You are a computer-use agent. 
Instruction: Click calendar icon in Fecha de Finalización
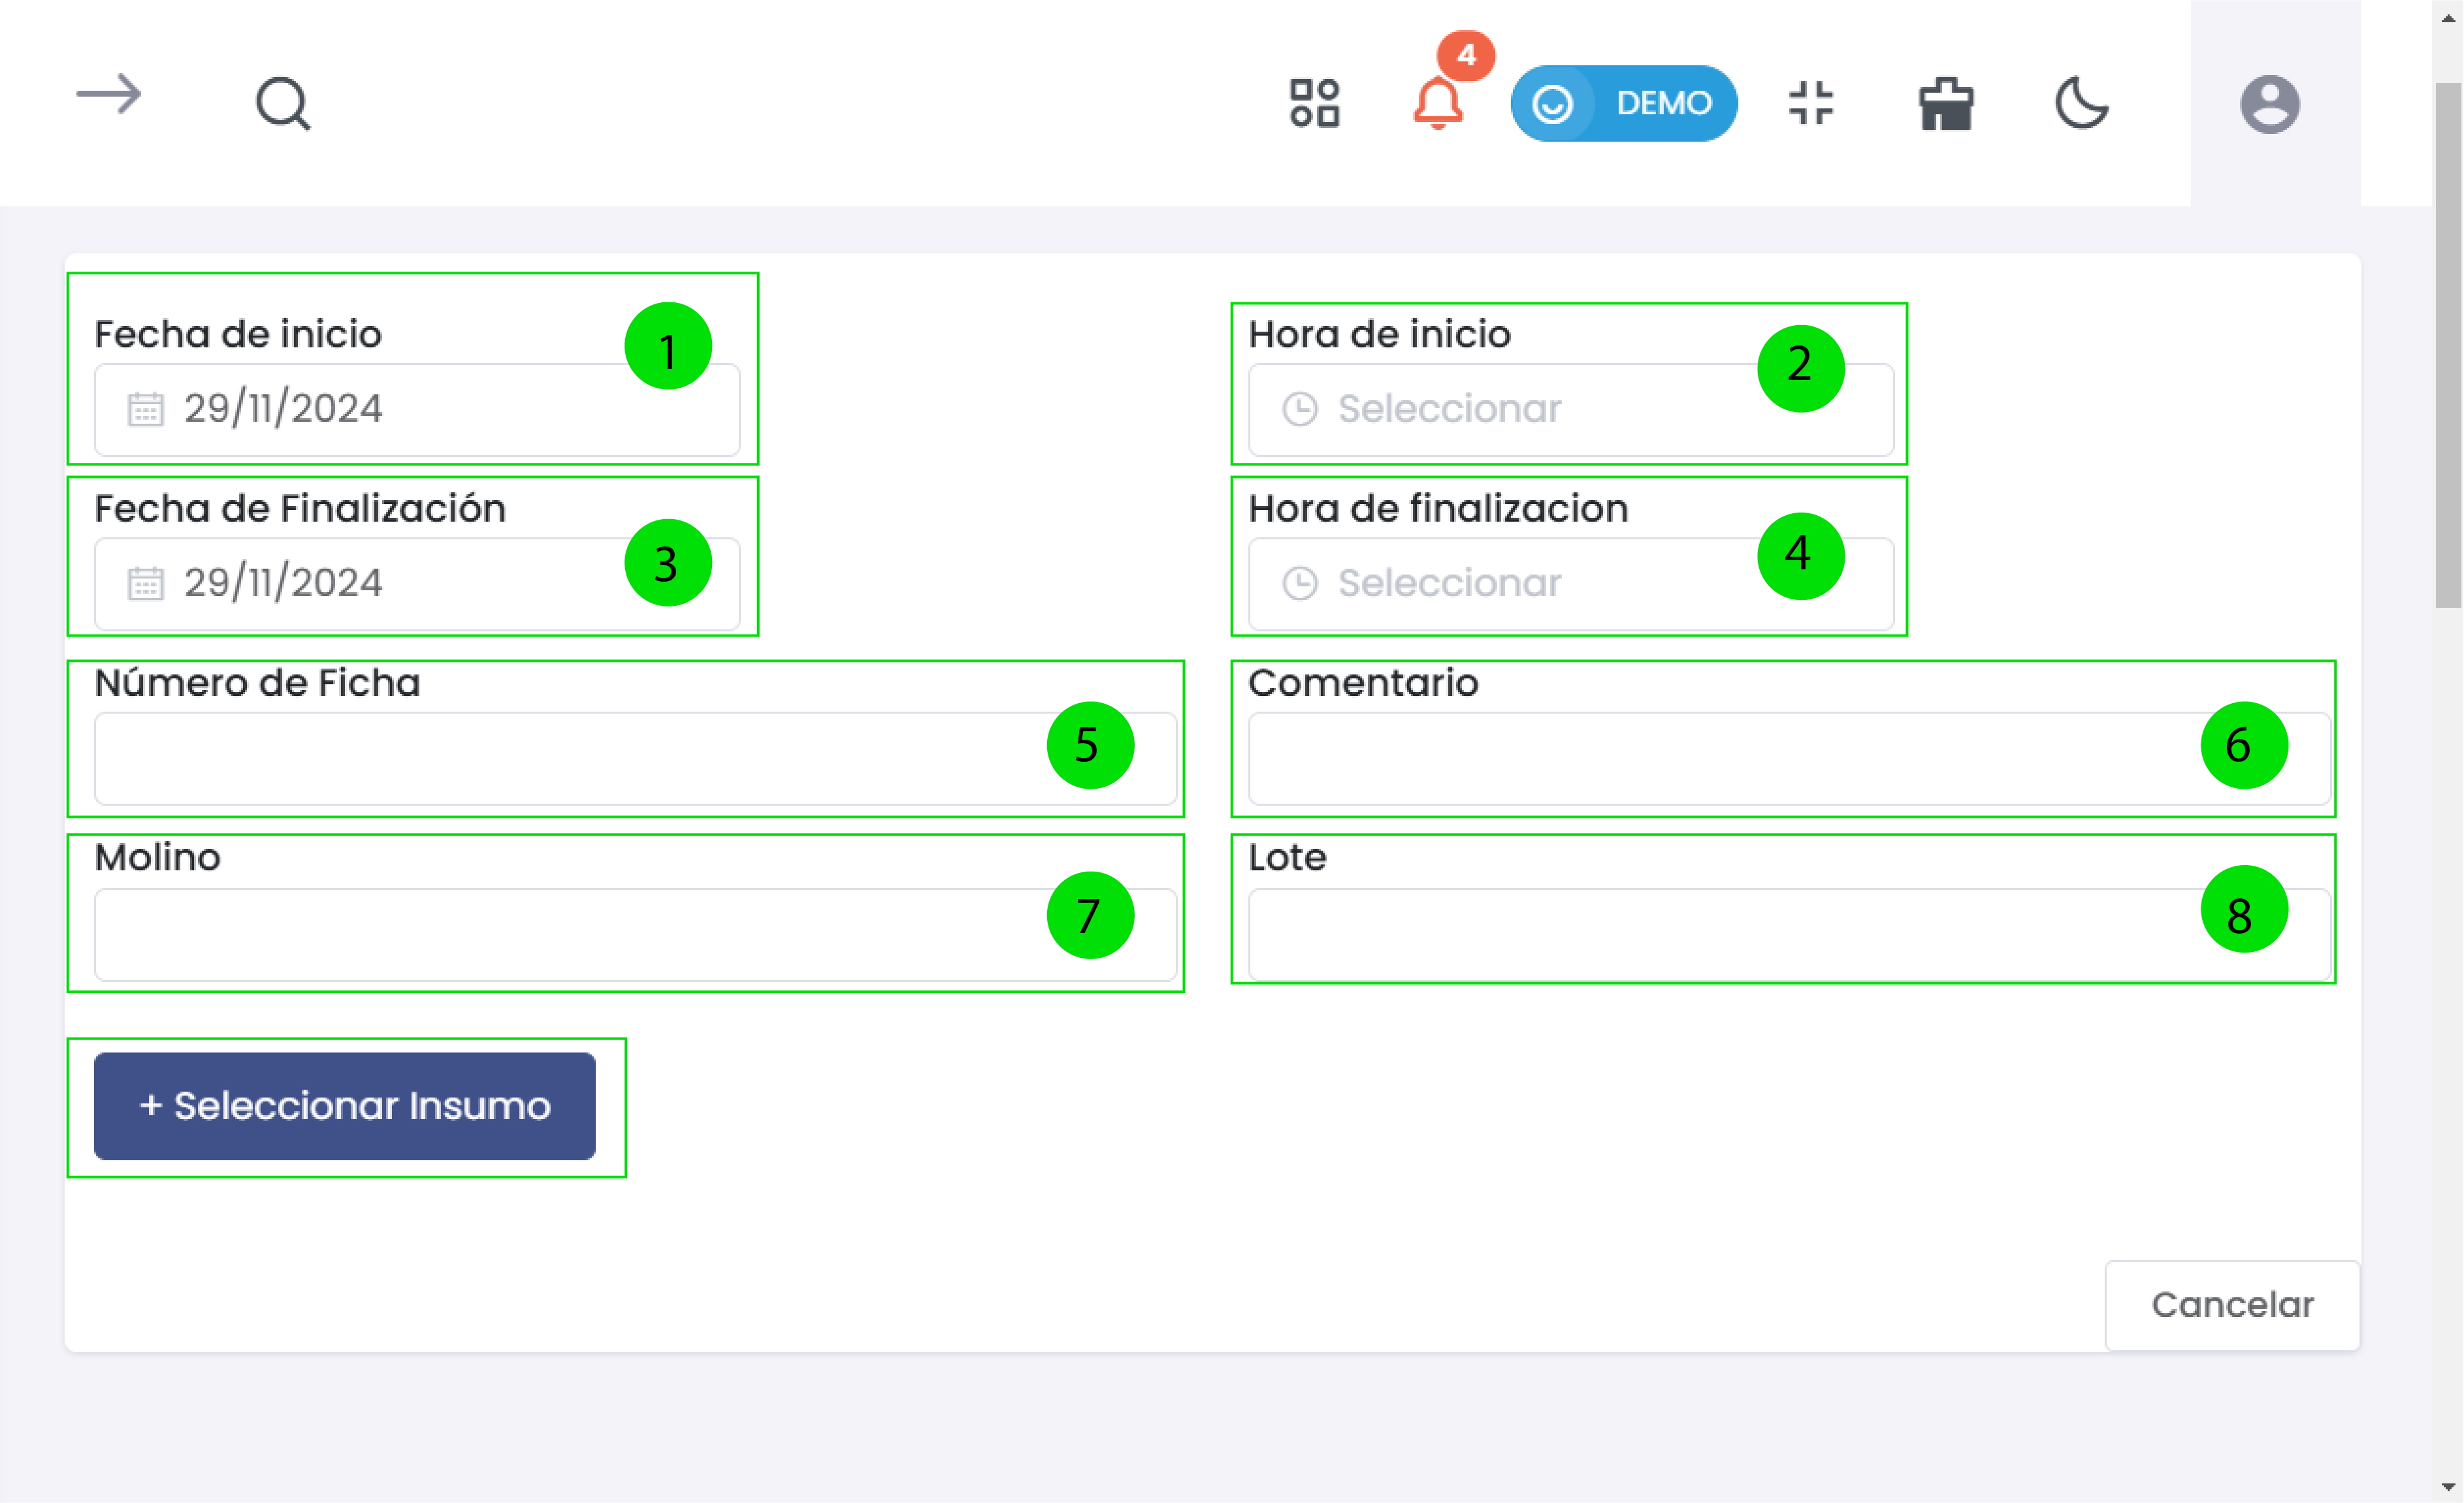[x=145, y=584]
